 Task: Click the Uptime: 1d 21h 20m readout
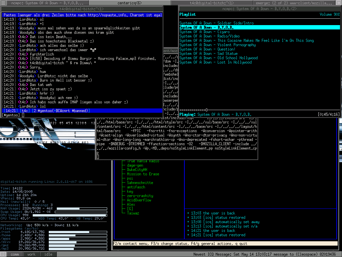pyautogui.click(x=19, y=195)
